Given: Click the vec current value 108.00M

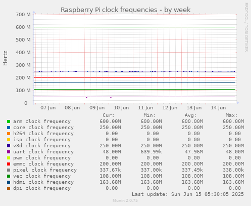Looking at the screenshot, I should (110, 176).
